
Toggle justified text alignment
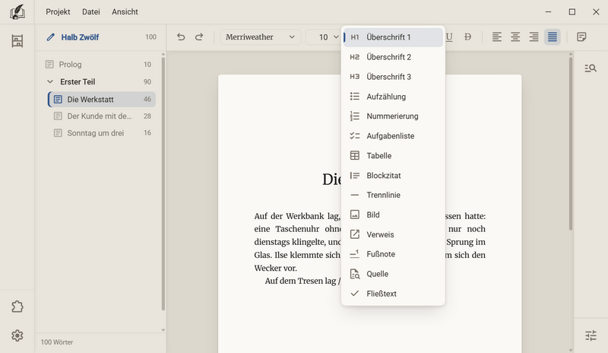click(553, 37)
